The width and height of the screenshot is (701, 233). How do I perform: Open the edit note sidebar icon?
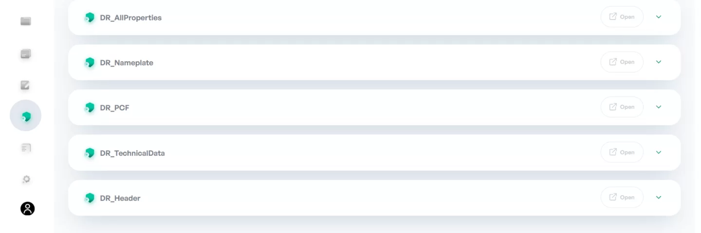25,85
